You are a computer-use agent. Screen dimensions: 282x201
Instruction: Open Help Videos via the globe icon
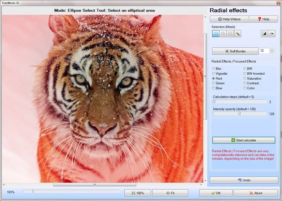[229, 19]
